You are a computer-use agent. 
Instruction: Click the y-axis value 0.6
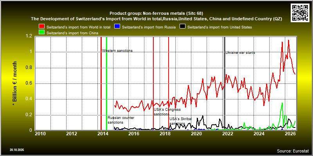29,83
